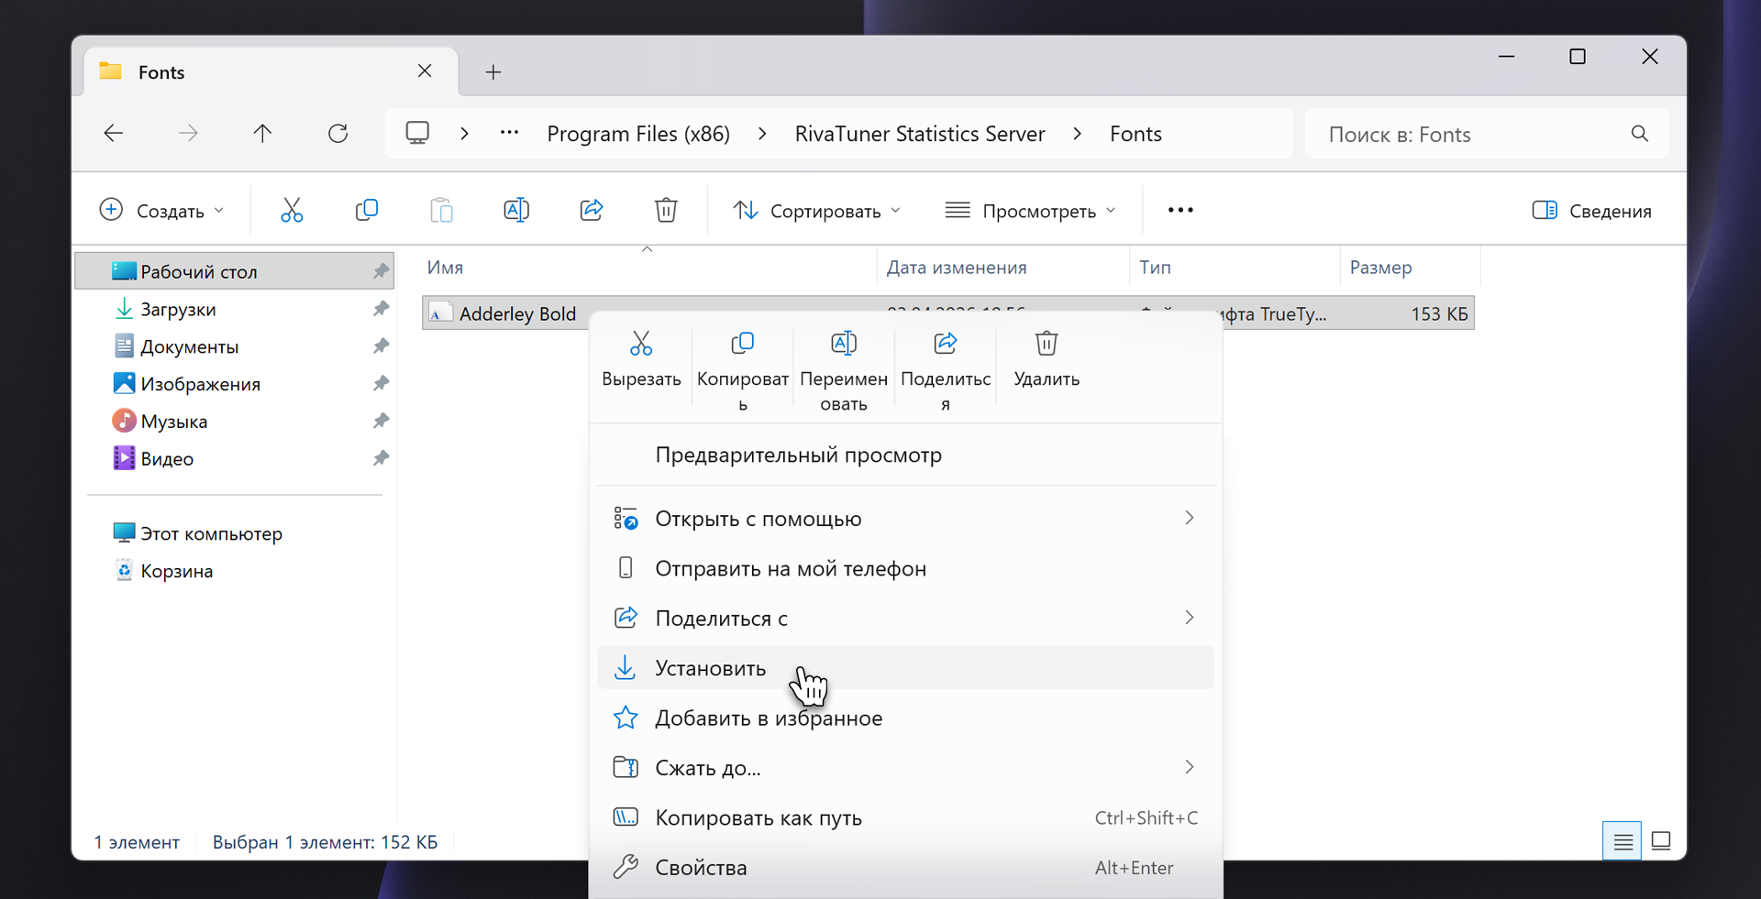Go up one folder level
The image size is (1761, 899).
(262, 134)
